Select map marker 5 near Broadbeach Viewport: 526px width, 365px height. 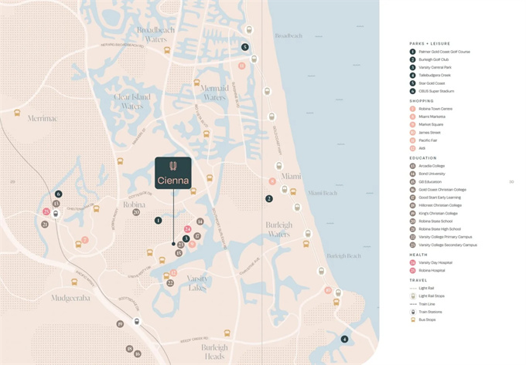pos(245,47)
